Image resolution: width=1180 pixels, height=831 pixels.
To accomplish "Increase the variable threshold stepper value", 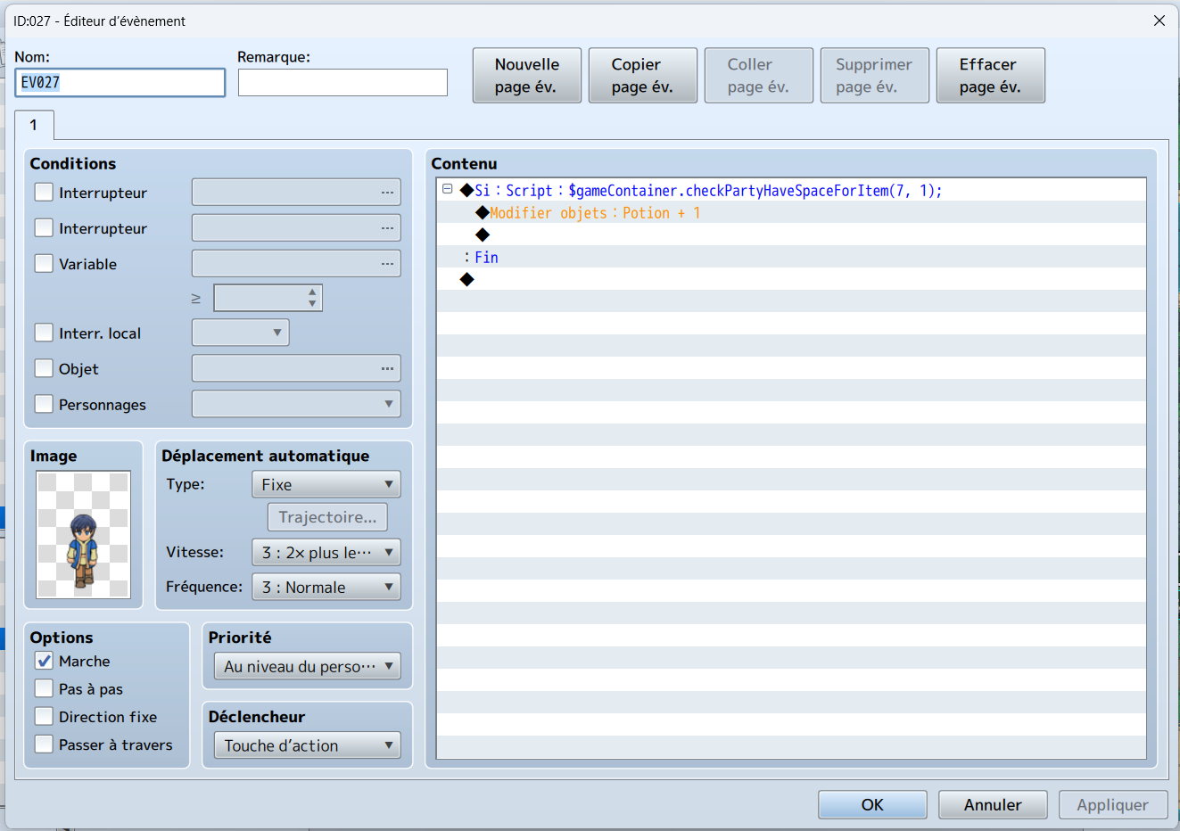I will pyautogui.click(x=312, y=292).
